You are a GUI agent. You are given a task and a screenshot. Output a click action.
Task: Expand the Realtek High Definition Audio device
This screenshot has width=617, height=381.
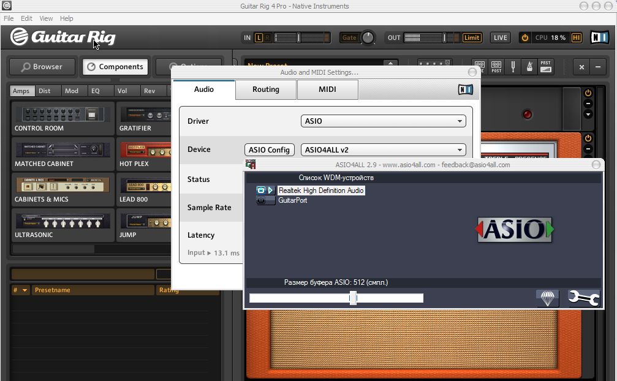pyautogui.click(x=271, y=190)
